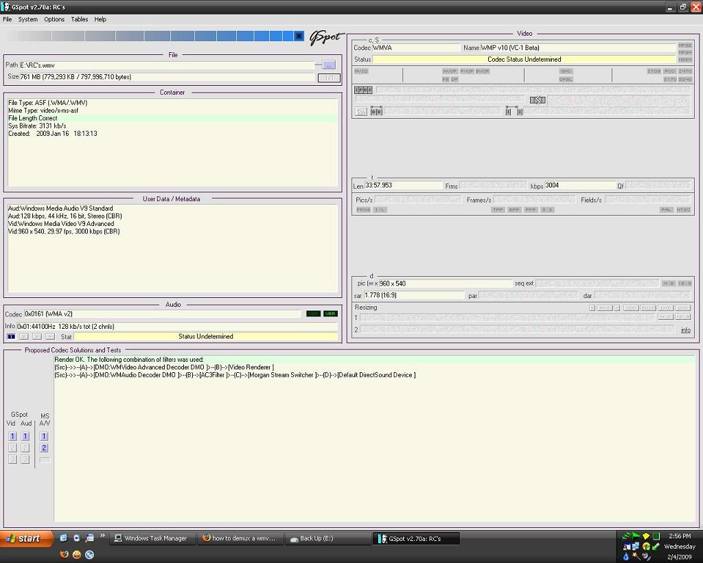Click the I-I keyframe interval indicator icon
Image resolution: width=703 pixels, height=563 pixels.
[x=514, y=111]
